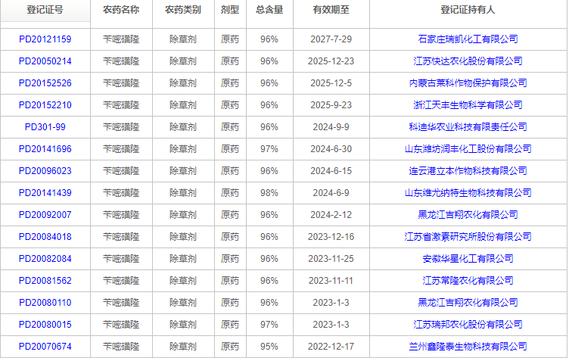The width and height of the screenshot is (569, 358).
Task: Select 97% content in PD20141696 row
Action: [269, 149]
